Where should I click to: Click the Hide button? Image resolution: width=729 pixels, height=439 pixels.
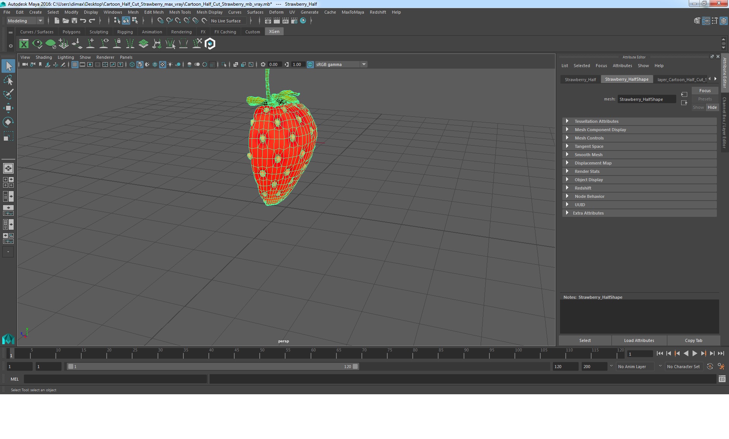712,107
